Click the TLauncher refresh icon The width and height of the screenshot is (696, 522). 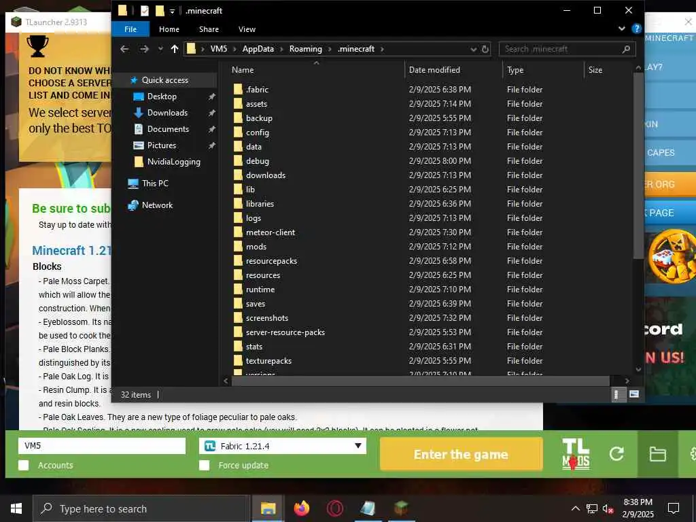pos(616,453)
